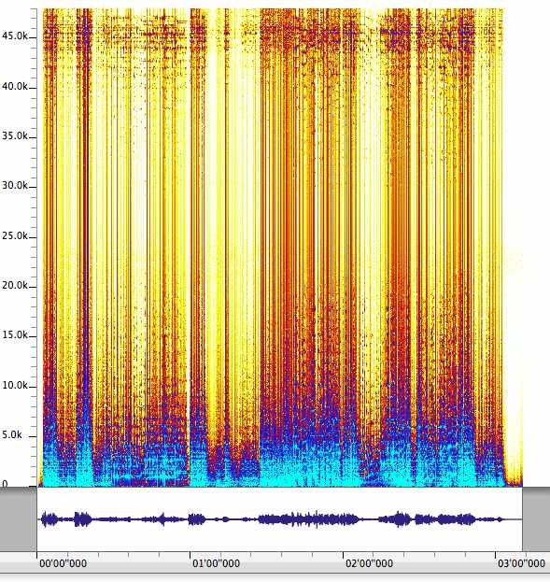Click the gray area right of waveform

click(536, 519)
